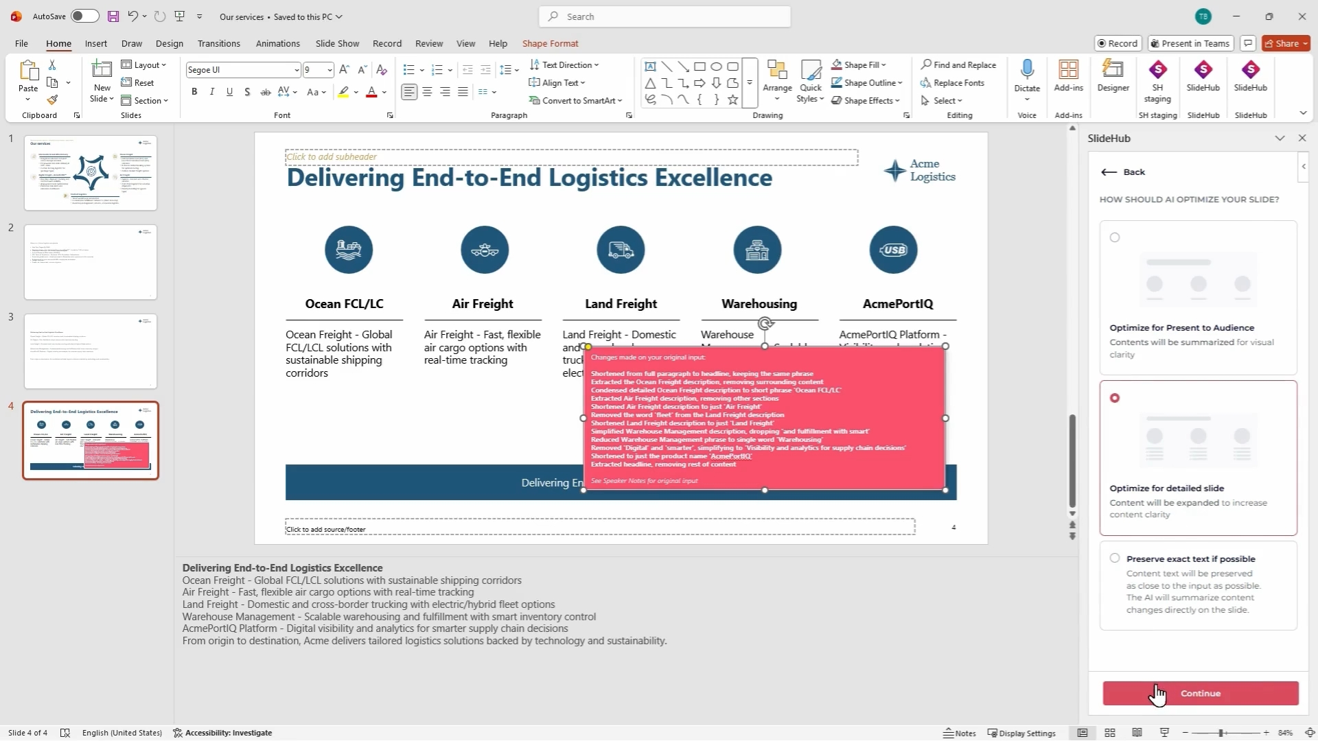1318x741 pixels.
Task: Click the Dictate microphone icon
Action: pos(1027,70)
